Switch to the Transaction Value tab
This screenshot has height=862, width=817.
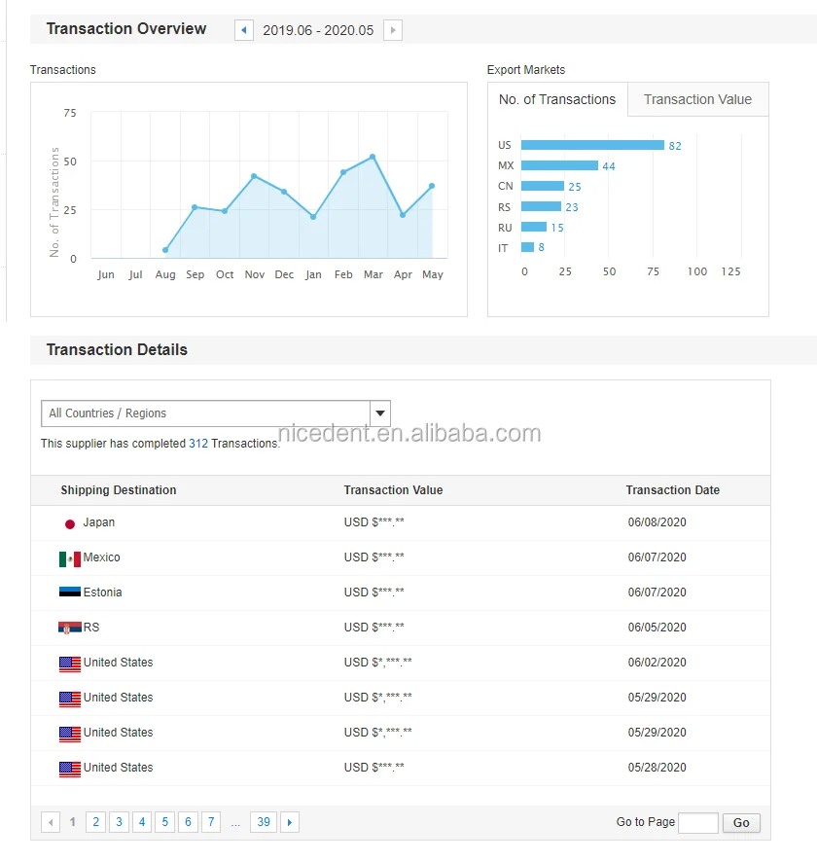697,99
